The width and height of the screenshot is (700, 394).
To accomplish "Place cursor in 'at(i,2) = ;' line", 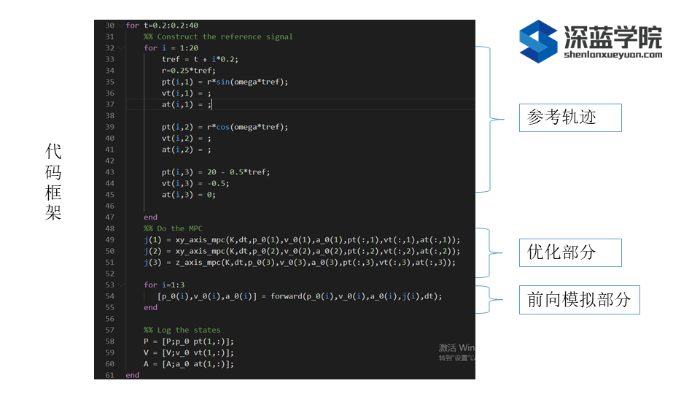I will coord(186,149).
